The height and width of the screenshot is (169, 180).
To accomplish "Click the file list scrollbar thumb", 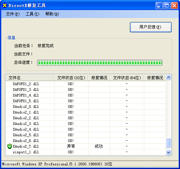I will point(168,143).
